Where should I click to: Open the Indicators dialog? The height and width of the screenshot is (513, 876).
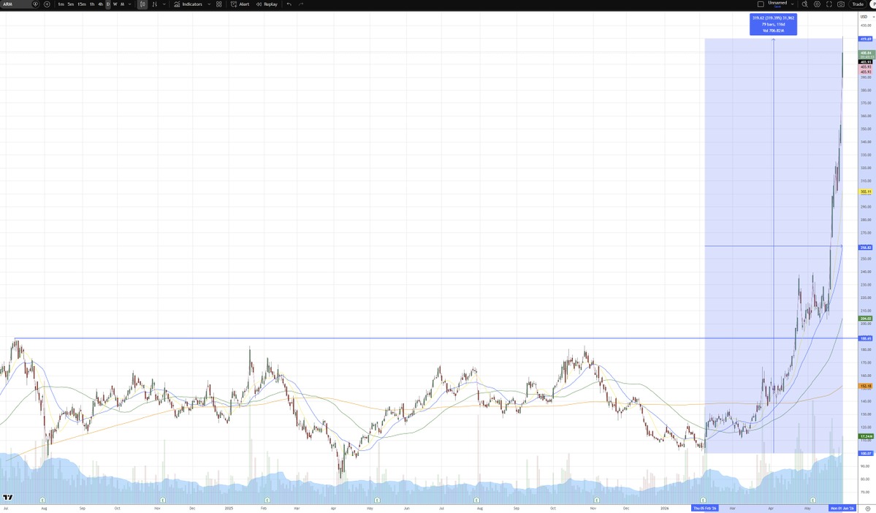click(188, 4)
